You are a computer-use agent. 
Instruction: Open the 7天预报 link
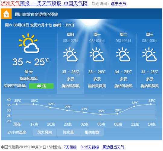(x=70, y=147)
